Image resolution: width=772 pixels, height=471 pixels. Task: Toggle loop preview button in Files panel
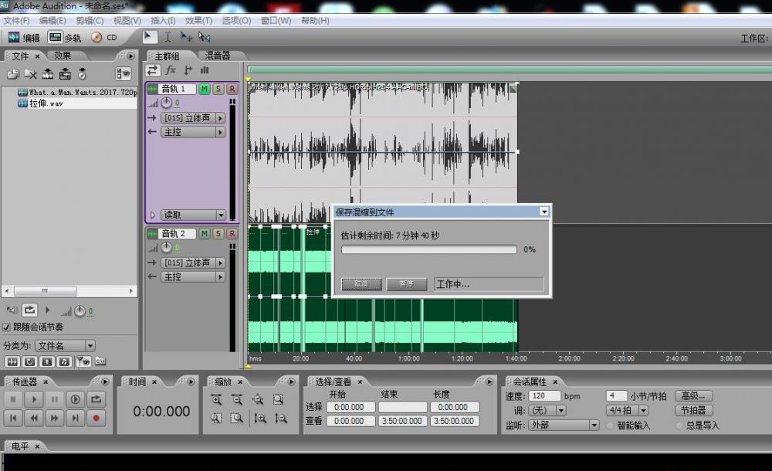pyautogui.click(x=29, y=310)
